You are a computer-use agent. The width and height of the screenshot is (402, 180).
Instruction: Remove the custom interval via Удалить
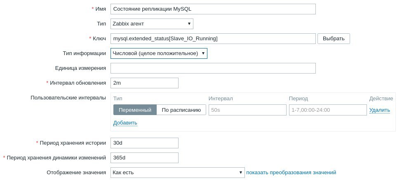click(x=379, y=110)
